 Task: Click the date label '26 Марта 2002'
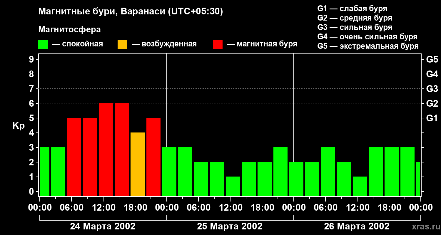click(x=357, y=226)
